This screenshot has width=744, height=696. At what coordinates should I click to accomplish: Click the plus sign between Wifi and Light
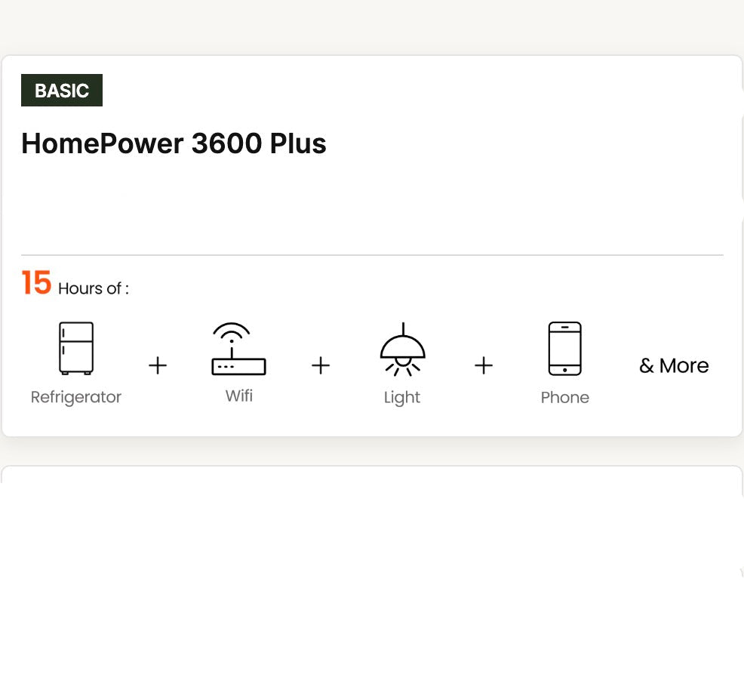[321, 366]
